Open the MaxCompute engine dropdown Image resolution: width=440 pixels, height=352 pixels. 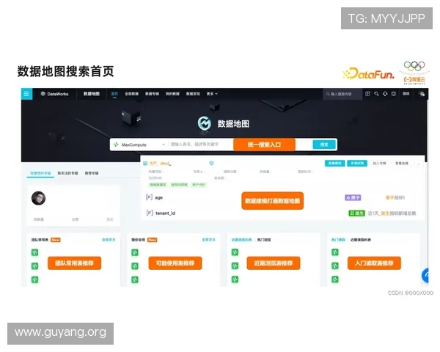139,144
